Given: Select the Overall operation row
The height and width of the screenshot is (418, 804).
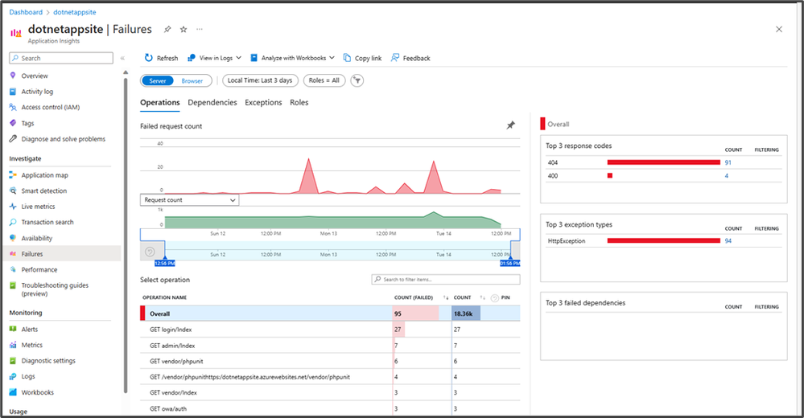Looking at the screenshot, I should pyautogui.click(x=330, y=313).
